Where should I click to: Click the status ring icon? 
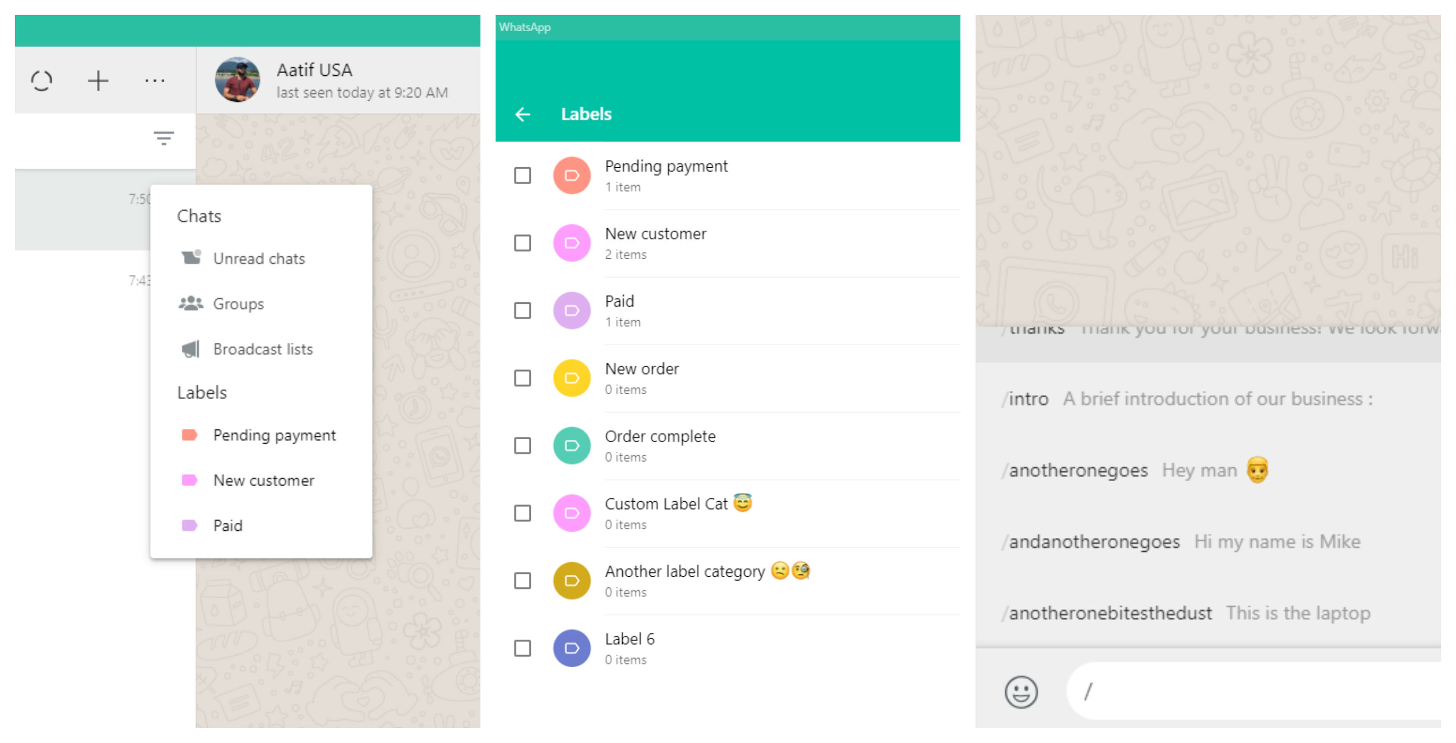point(41,81)
